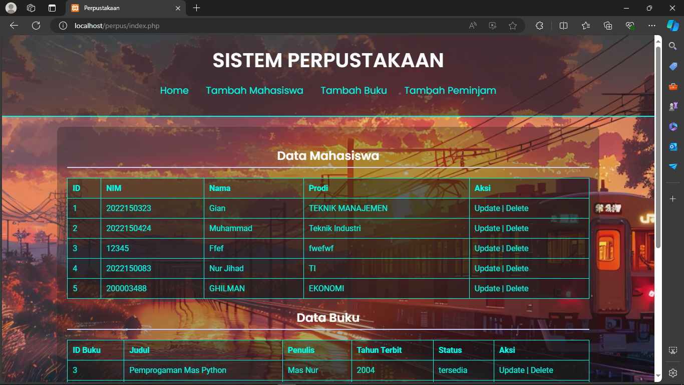
Task: Open the Extensions puzzle icon
Action: coord(539,26)
